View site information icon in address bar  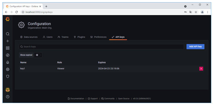pyautogui.click(x=23, y=12)
